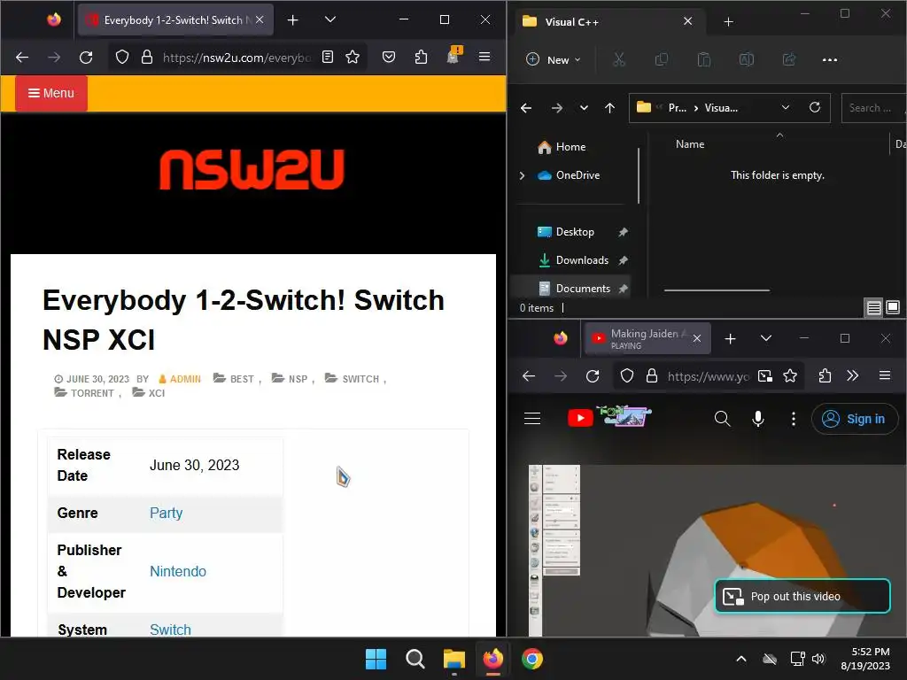Viewport: 907px width, 680px height.
Task: Expand the Explorer address path dropdown
Action: tap(786, 107)
